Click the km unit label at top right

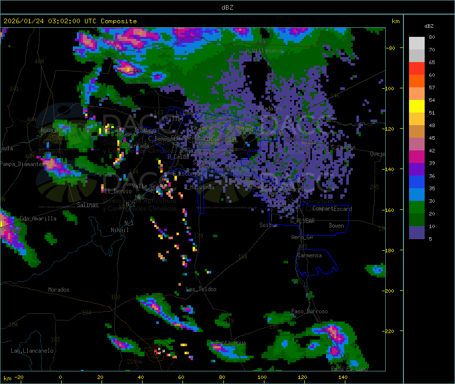(x=395, y=21)
